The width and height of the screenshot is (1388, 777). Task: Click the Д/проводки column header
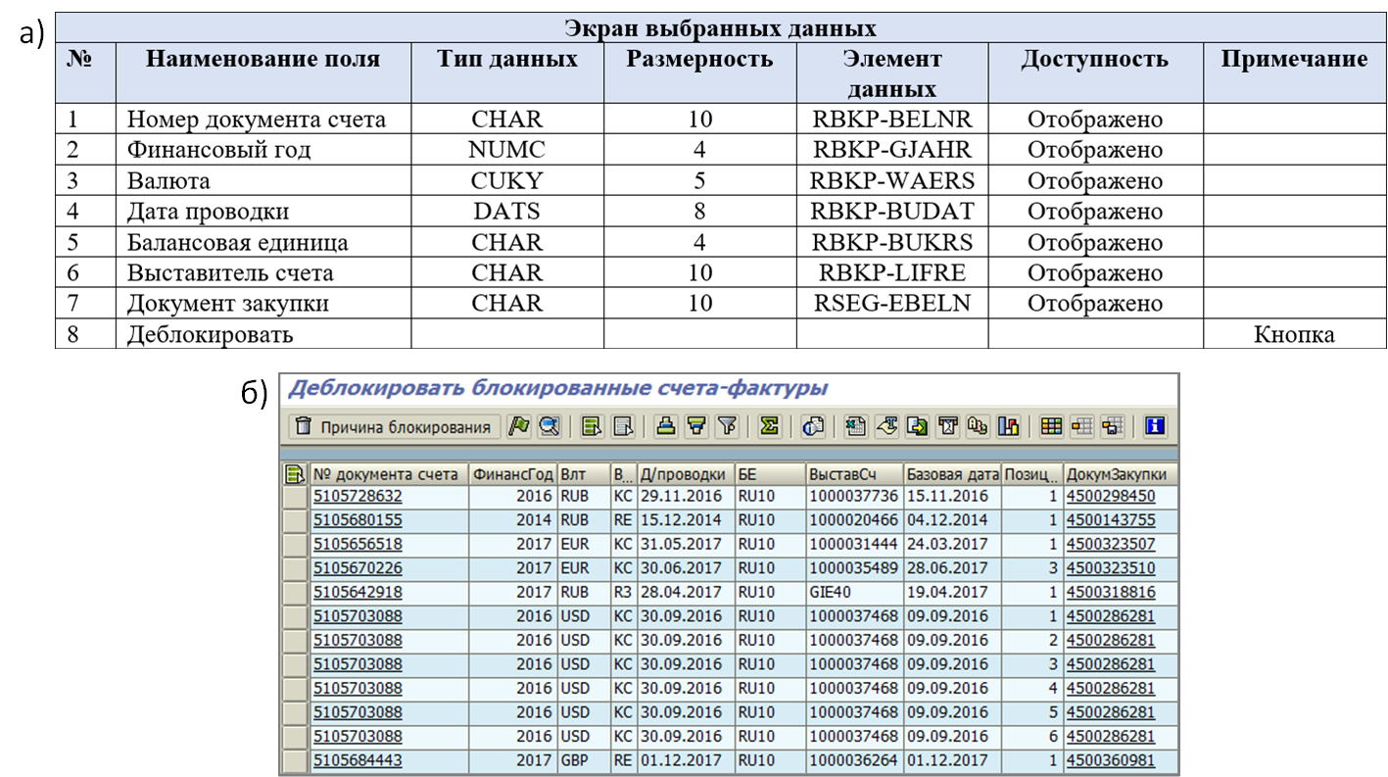tap(686, 474)
